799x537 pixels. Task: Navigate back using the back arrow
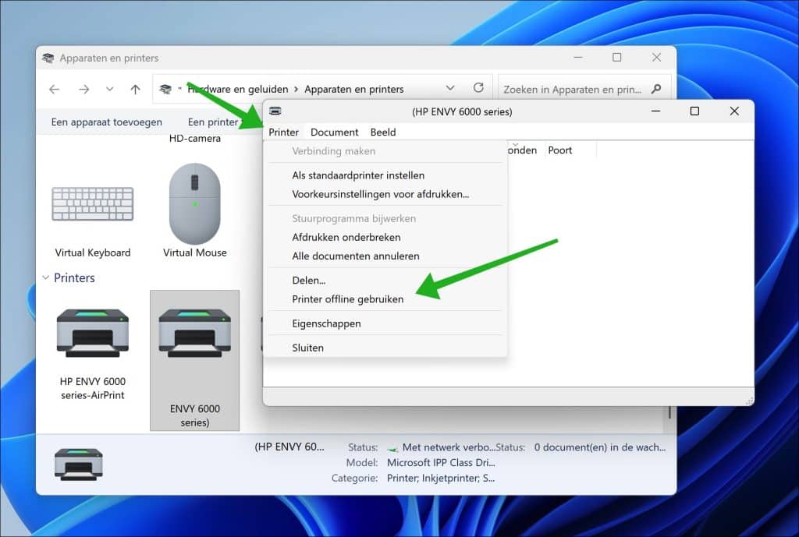pyautogui.click(x=53, y=89)
